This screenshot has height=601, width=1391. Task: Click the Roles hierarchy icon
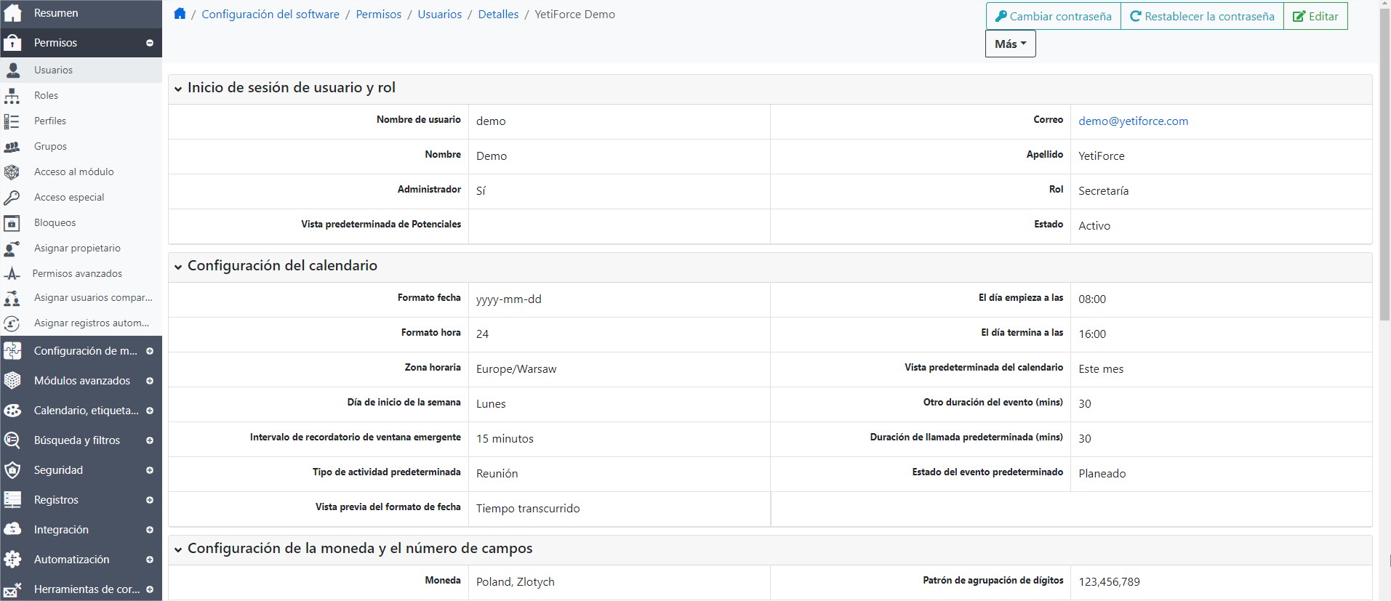pos(12,95)
